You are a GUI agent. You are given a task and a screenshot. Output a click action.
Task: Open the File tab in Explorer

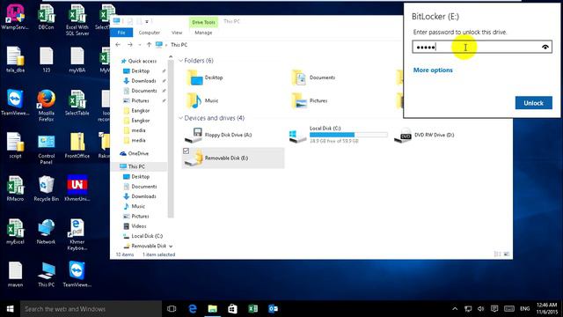tap(121, 33)
